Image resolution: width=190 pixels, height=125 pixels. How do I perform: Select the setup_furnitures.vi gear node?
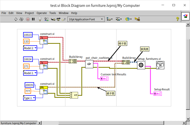coord(141,65)
